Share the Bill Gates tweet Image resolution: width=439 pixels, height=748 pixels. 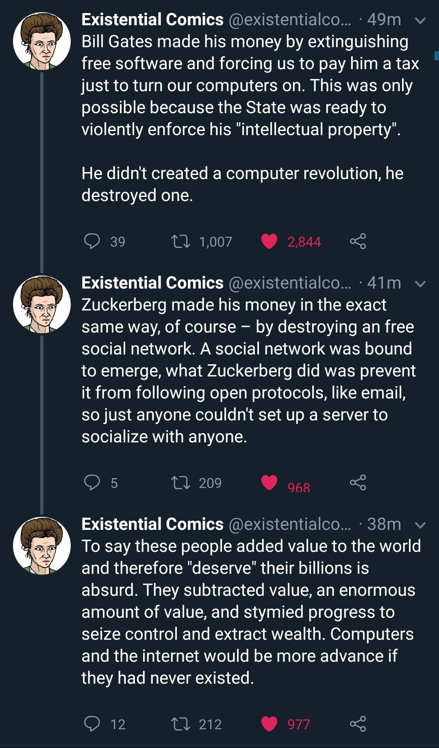pos(358,241)
